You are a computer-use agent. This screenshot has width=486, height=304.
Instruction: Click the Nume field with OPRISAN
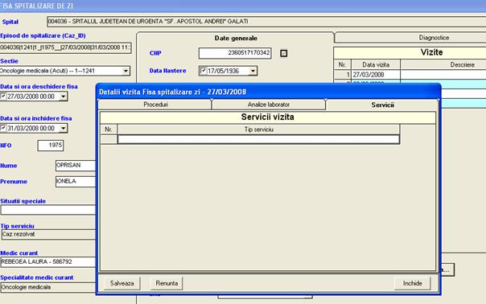point(76,166)
